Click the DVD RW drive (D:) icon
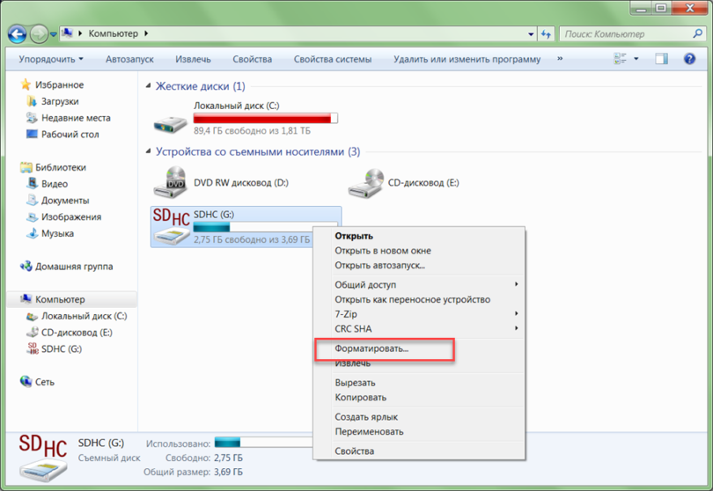The width and height of the screenshot is (713, 491). click(170, 182)
